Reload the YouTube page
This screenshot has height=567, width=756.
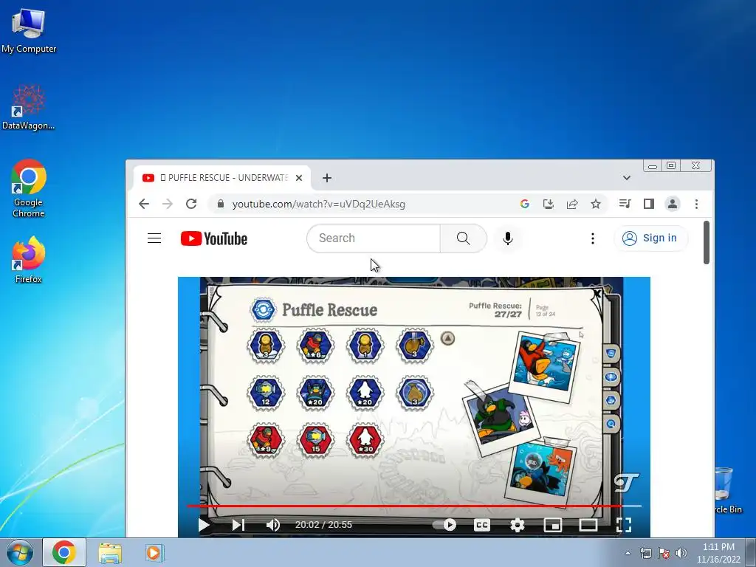click(x=191, y=204)
